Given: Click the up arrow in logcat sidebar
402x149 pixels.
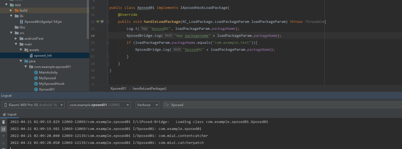Looking at the screenshot, I should point(3,136).
